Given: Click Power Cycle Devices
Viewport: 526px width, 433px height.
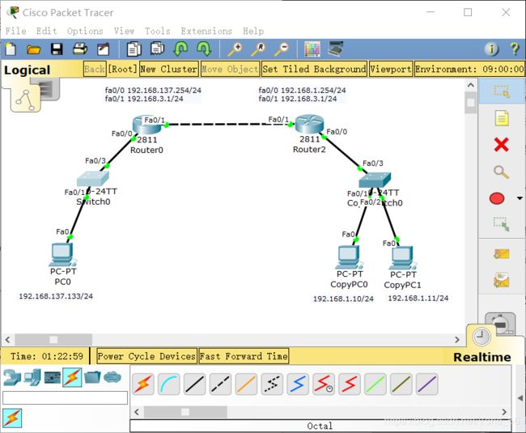Looking at the screenshot, I should pos(146,356).
